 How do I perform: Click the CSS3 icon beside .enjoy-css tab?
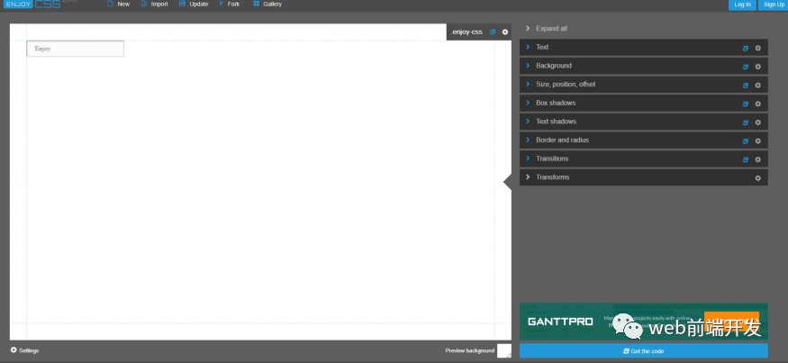493,32
